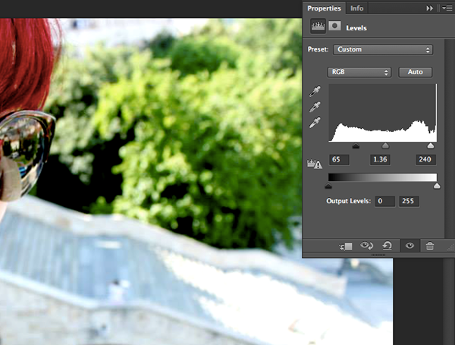Pick the black point eyedropper
The height and width of the screenshot is (345, 455).
pos(315,93)
